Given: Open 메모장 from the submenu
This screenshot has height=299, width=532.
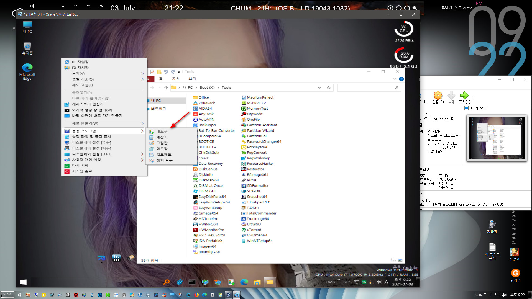Looking at the screenshot, I should [171, 149].
